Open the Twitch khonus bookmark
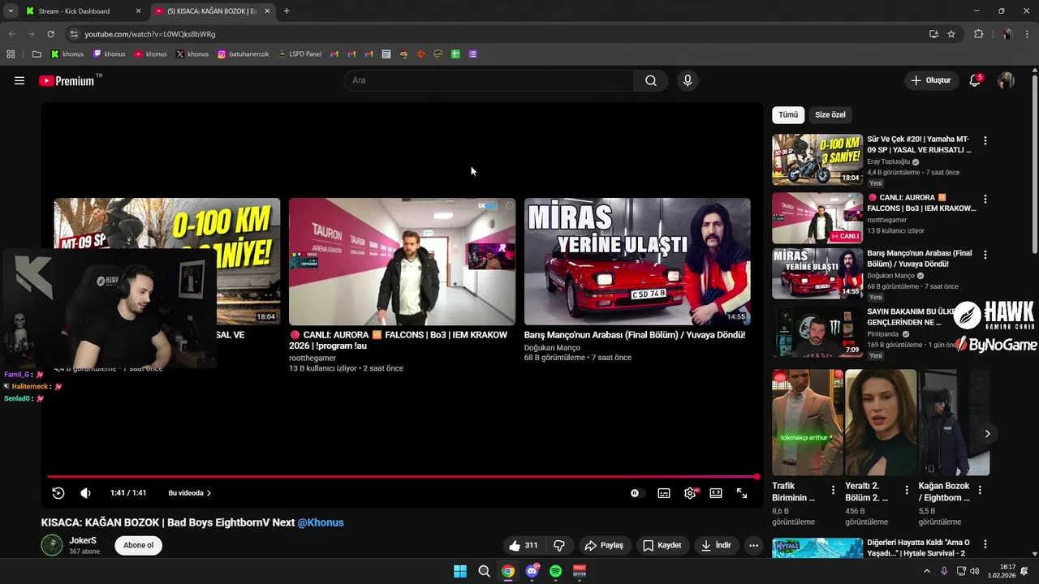Viewport: 1039px width, 584px height. 109,54
